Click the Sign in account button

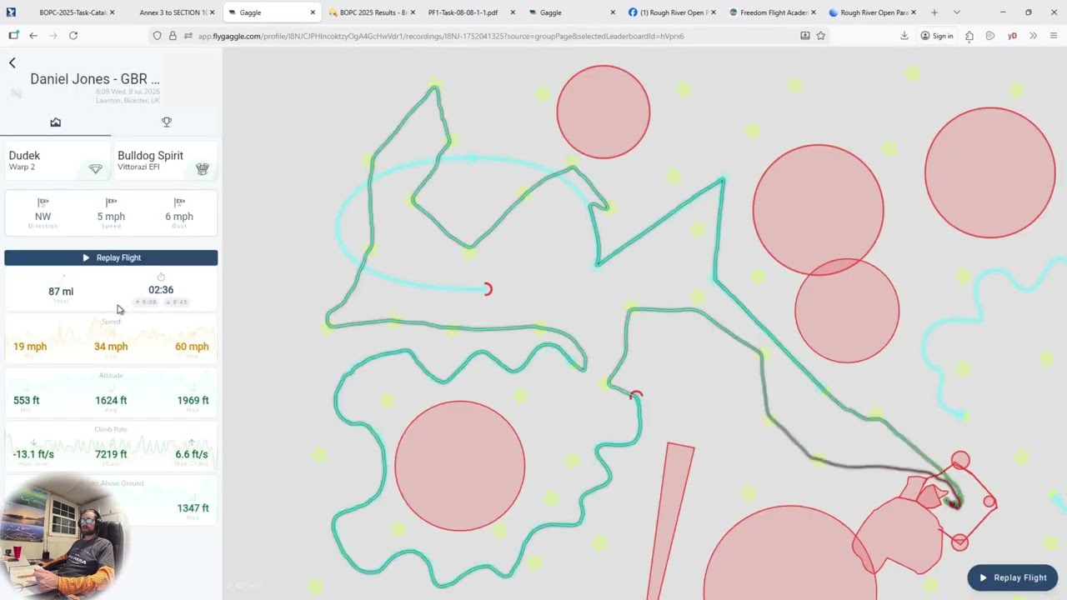click(x=937, y=36)
